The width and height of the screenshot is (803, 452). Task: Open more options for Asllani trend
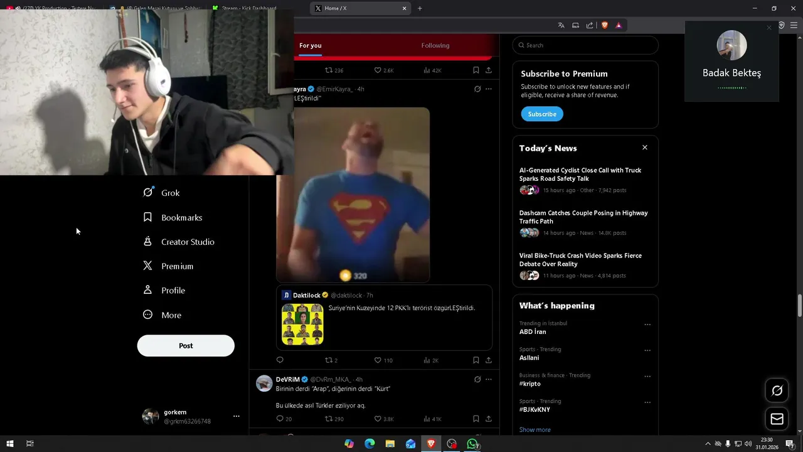(x=647, y=350)
